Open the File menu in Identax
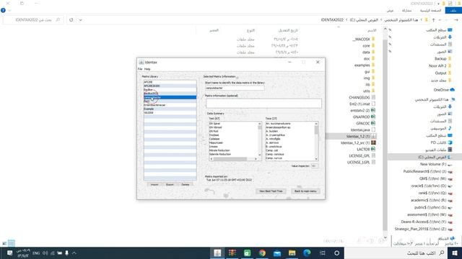This screenshot has height=259, width=462. tap(140, 69)
